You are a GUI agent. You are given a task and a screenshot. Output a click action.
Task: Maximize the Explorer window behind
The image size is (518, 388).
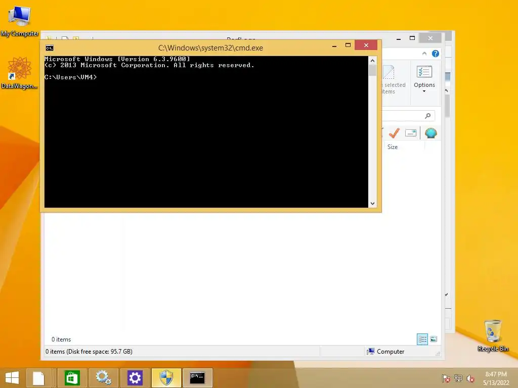412,38
